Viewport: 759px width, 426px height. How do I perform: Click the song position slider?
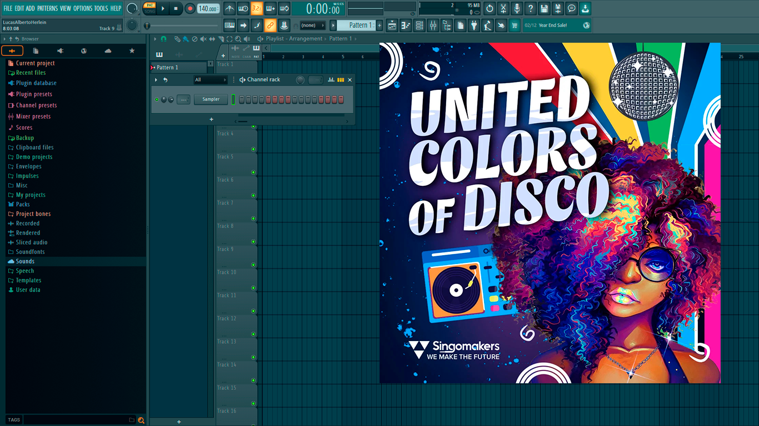point(182,26)
